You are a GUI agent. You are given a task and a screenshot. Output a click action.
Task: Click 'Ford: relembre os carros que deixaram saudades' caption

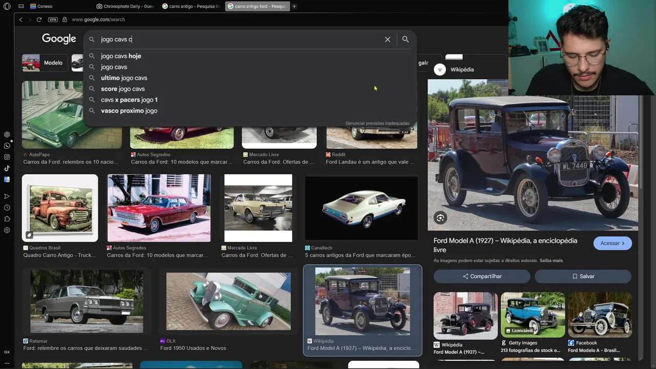tap(86, 348)
